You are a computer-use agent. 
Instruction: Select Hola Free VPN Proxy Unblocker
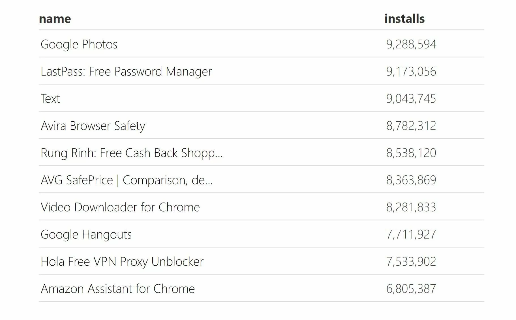pyautogui.click(x=122, y=262)
